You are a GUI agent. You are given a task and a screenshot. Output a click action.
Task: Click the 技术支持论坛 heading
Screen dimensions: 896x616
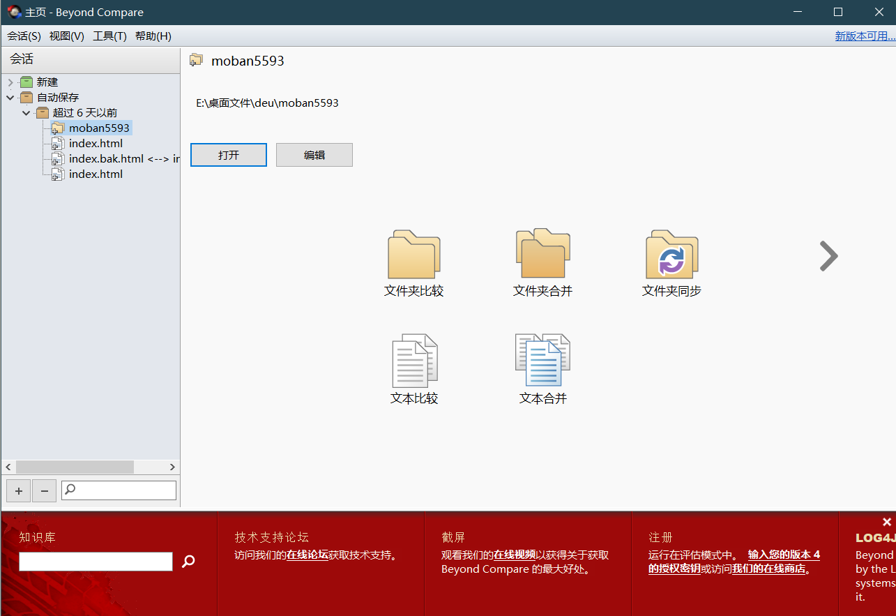272,537
